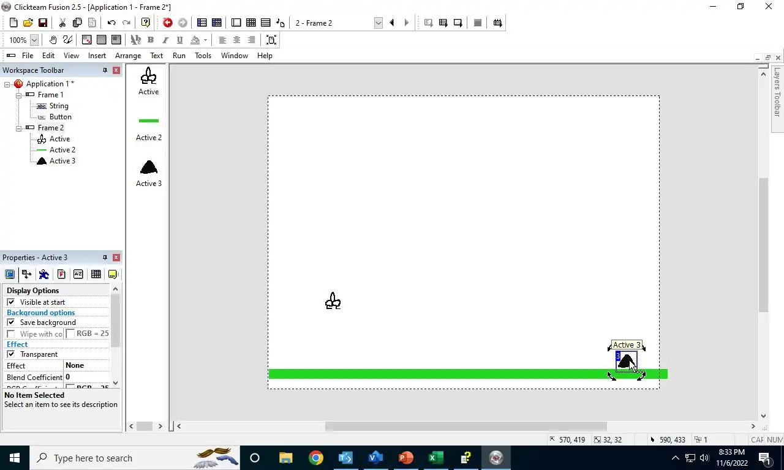Open the Values A-Z properties tab icon

pyautogui.click(x=78, y=274)
